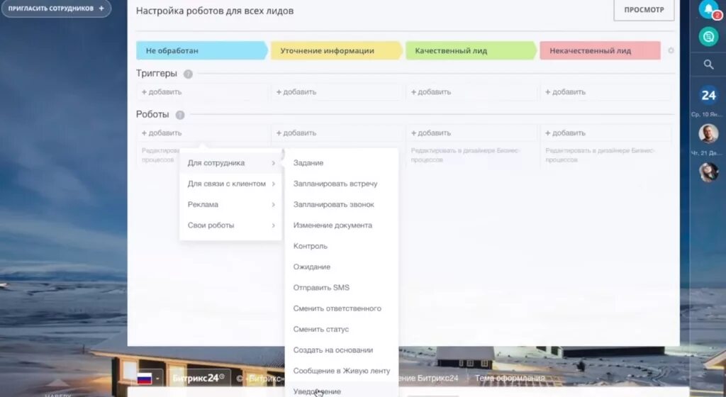This screenshot has height=397, width=726.
Task: Click the ПРОСМОТР button
Action: pos(644,10)
